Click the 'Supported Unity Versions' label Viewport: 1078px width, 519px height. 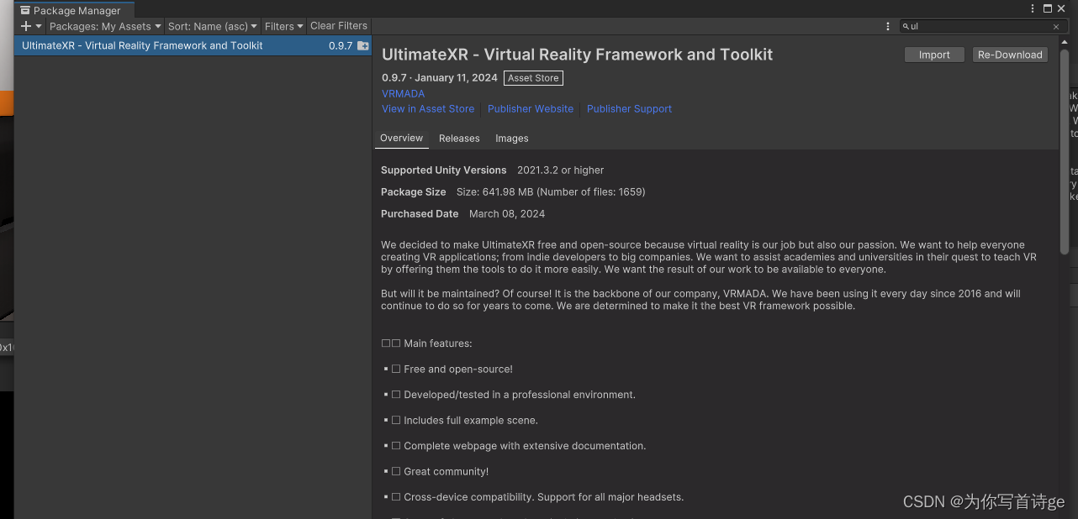444,170
